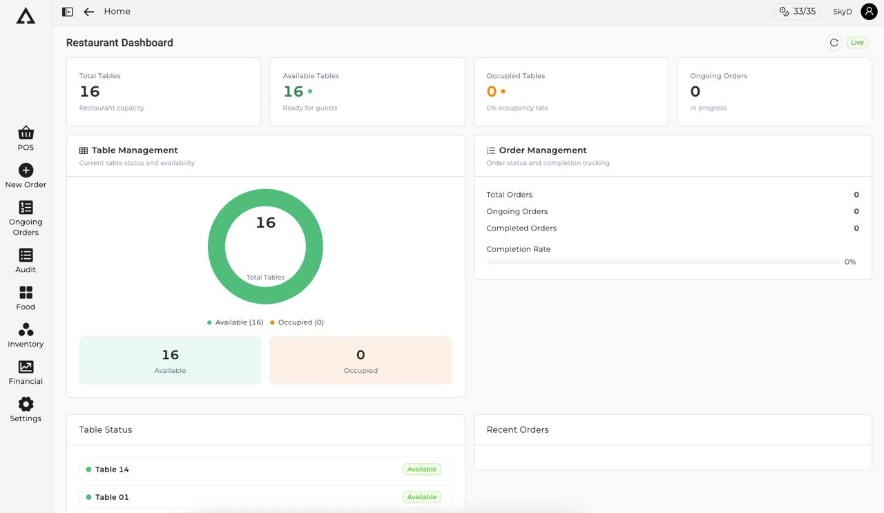Click the back arrow beside Home
The height and width of the screenshot is (513, 884).
tap(88, 12)
